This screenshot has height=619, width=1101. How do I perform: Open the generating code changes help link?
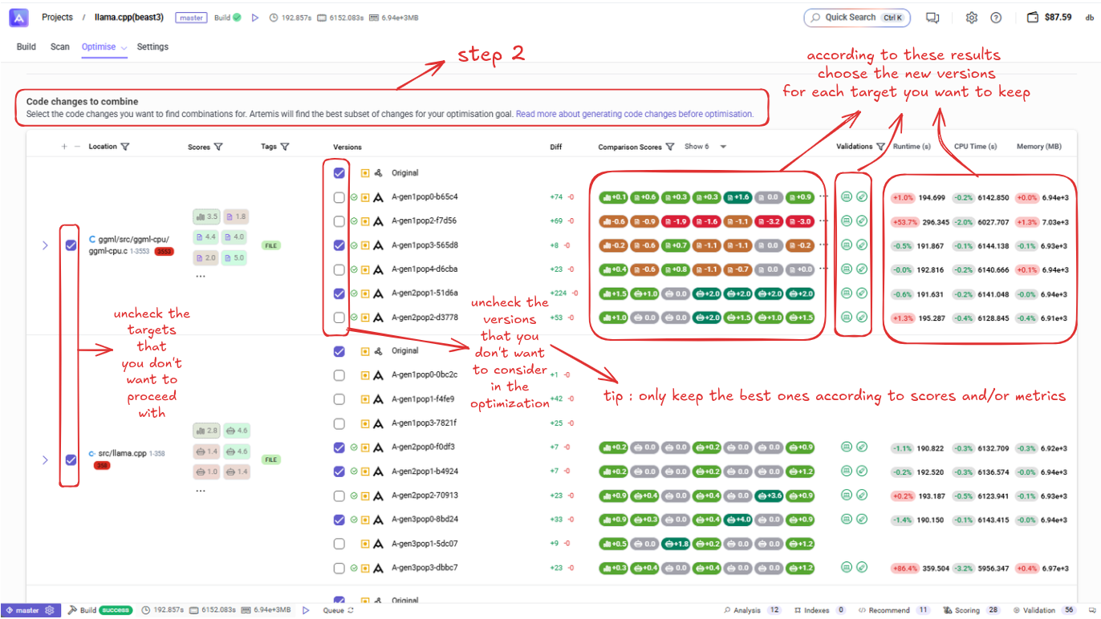(634, 114)
